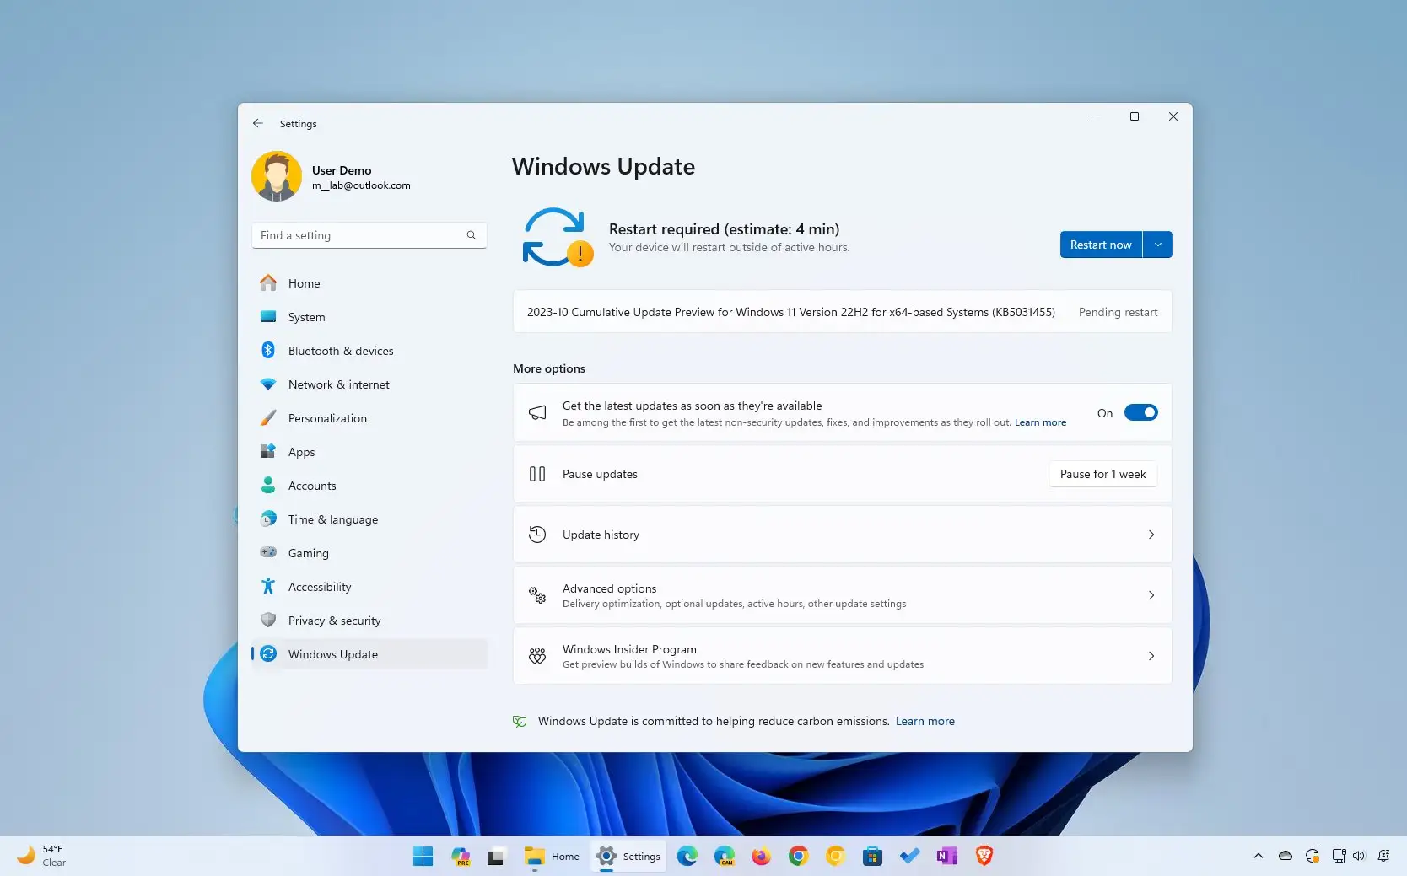The width and height of the screenshot is (1407, 876).
Task: Show hidden system tray icons
Action: pos(1259,856)
